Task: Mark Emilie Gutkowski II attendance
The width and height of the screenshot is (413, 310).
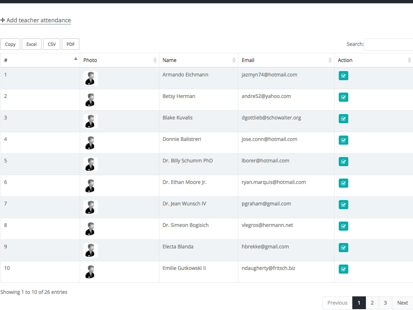Action: pyautogui.click(x=343, y=269)
